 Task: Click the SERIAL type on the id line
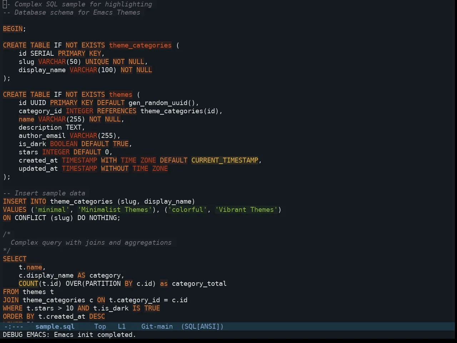pos(42,53)
